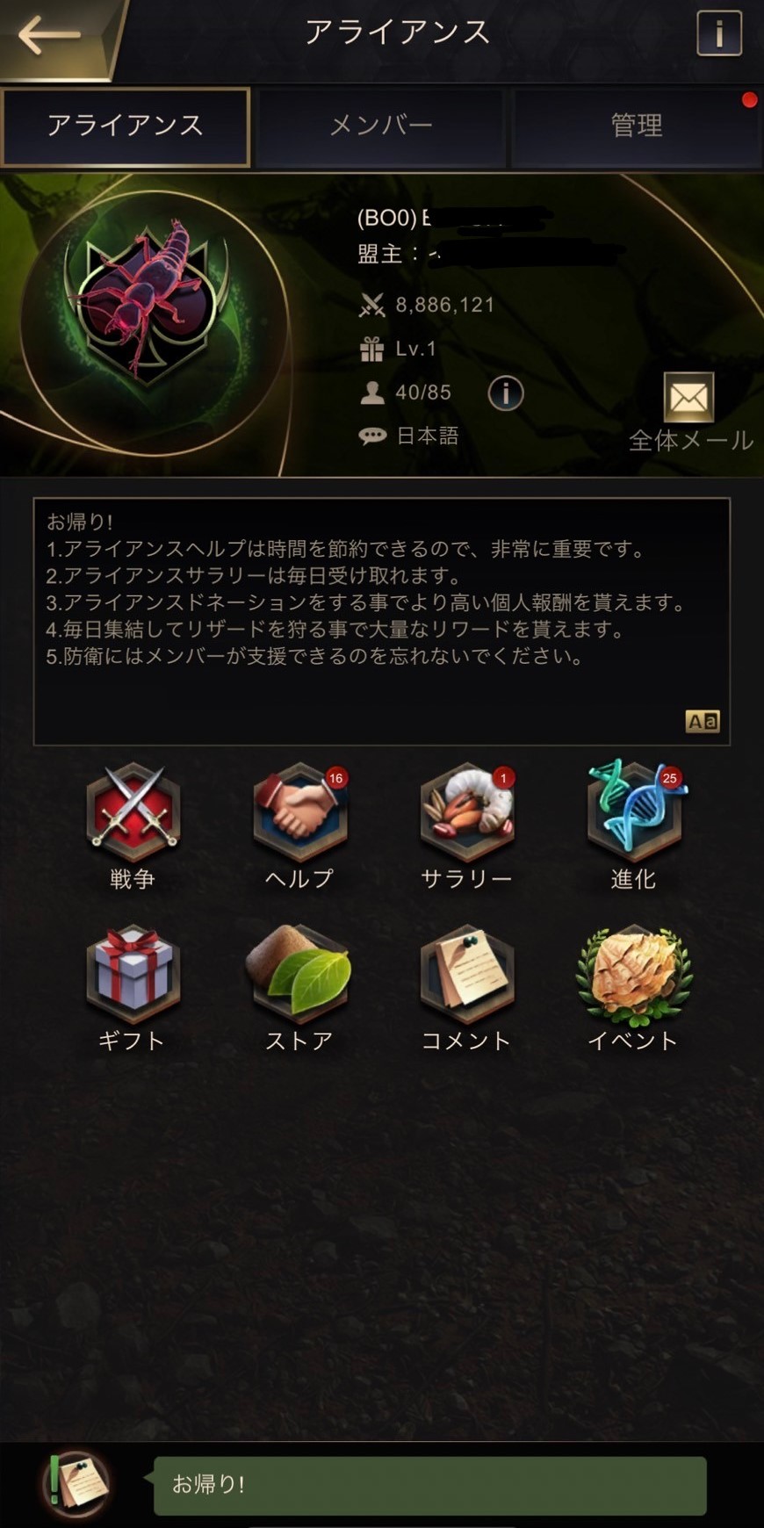This screenshot has width=764, height=1528.
Task: Tap the 全体メール envelope icon
Action: 688,398
